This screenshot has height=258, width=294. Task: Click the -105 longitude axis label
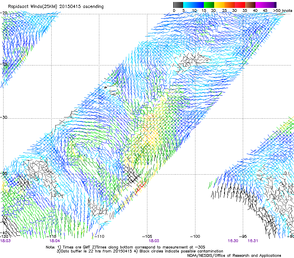point(147,237)
